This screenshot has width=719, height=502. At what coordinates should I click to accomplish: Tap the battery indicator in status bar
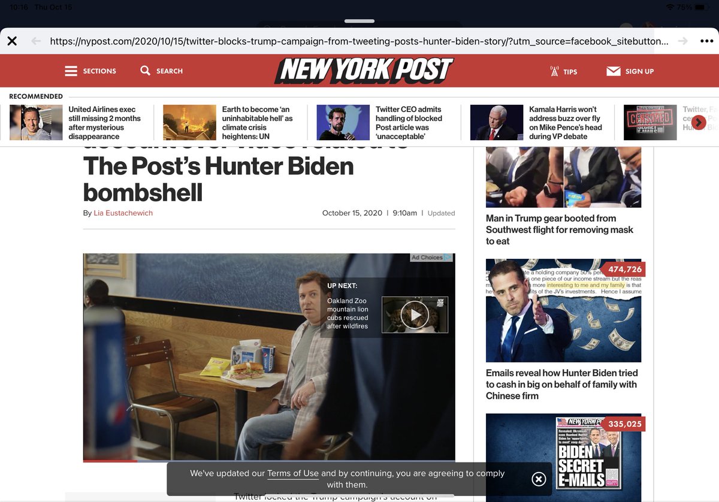pyautogui.click(x=703, y=7)
